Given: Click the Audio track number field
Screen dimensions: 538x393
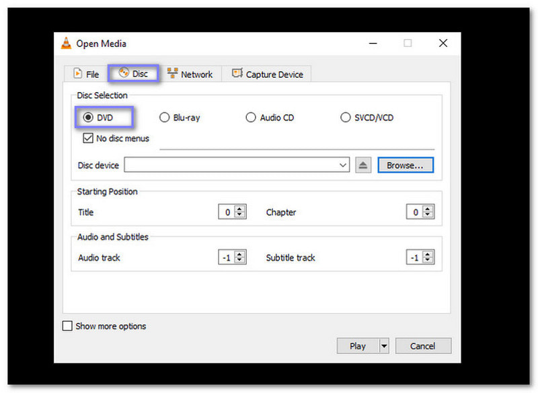Looking at the screenshot, I should click(227, 257).
